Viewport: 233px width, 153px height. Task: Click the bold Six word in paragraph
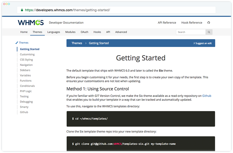tap(161, 71)
